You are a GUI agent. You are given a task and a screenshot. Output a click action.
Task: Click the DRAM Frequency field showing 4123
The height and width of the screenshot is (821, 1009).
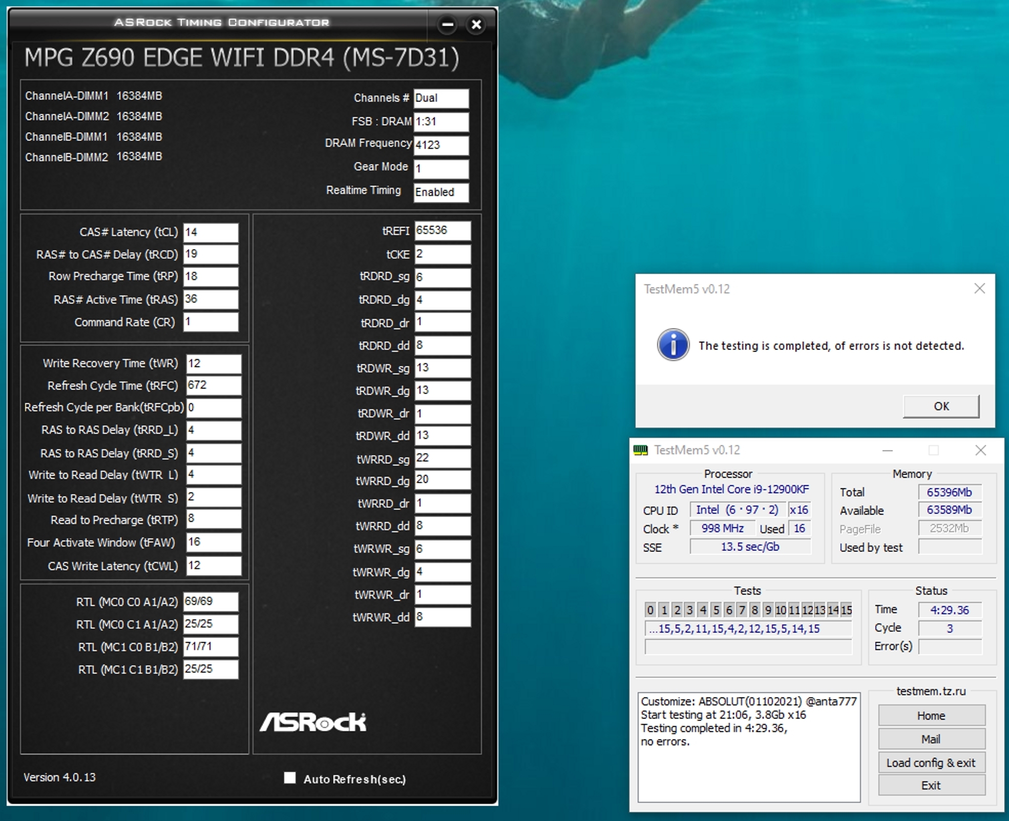(441, 146)
